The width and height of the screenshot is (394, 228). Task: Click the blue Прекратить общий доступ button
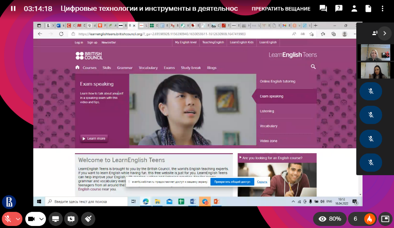232,182
